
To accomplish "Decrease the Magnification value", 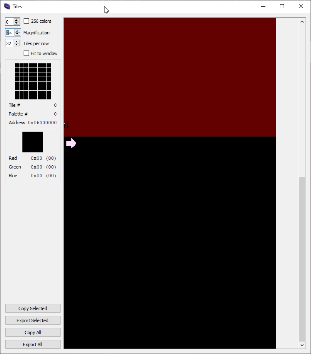I will tap(17, 34).
